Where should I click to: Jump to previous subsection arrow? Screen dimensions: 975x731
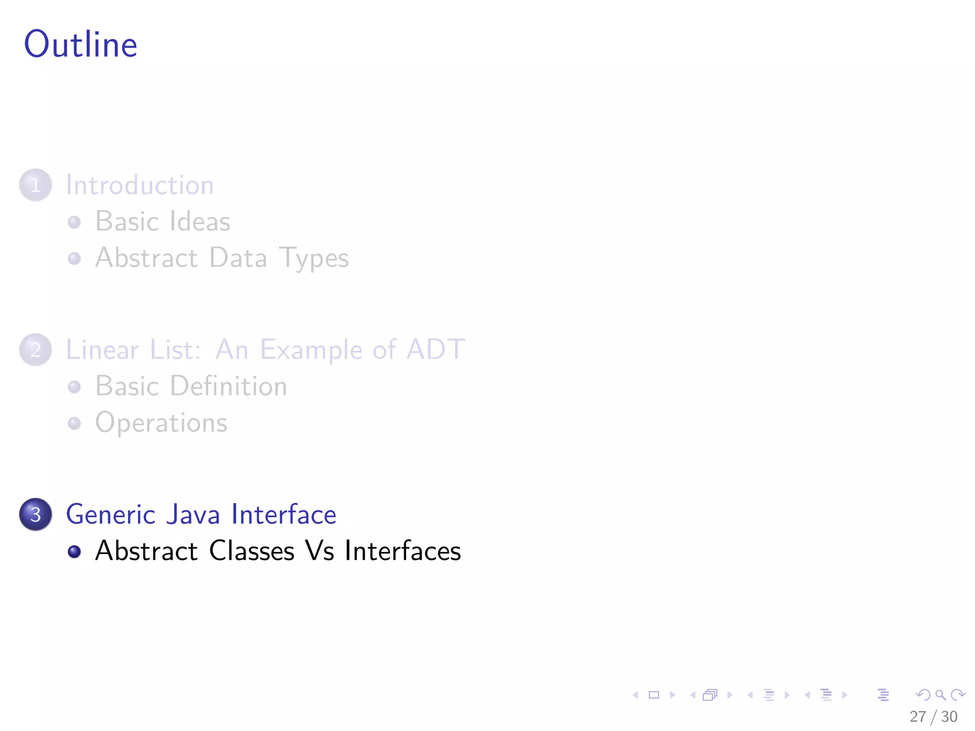tap(750, 695)
